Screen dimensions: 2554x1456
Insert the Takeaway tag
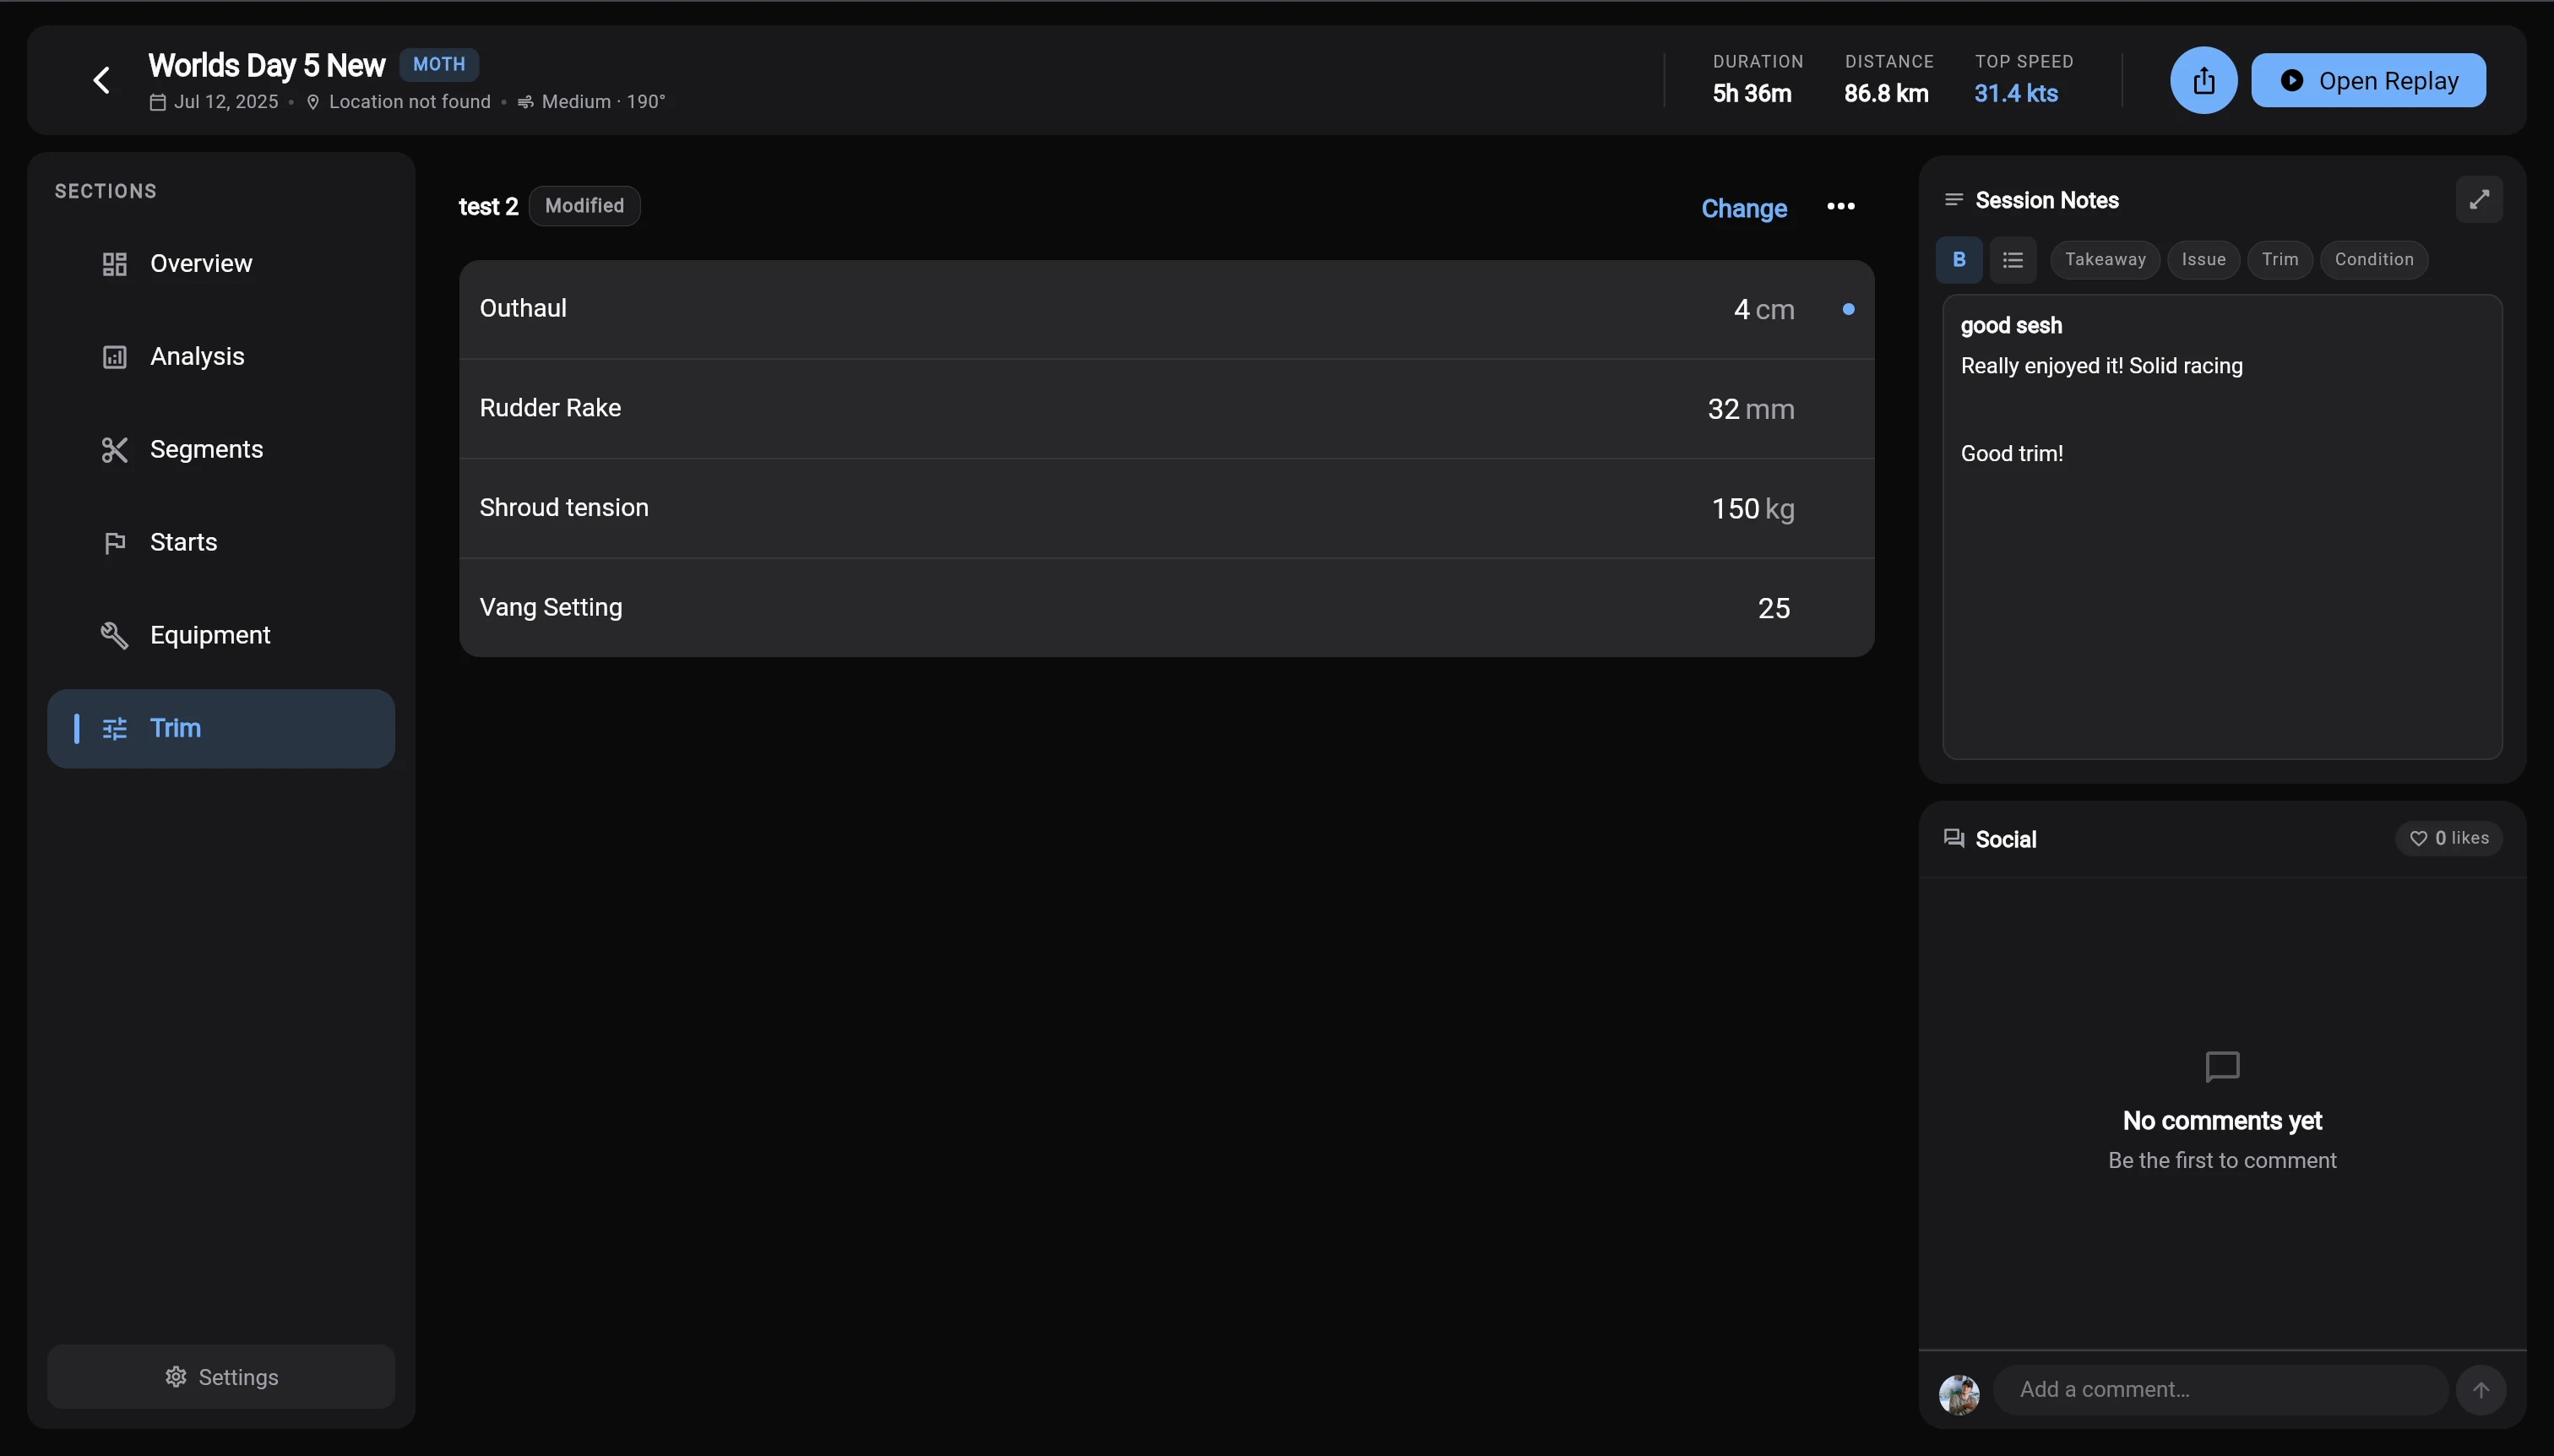point(2105,260)
